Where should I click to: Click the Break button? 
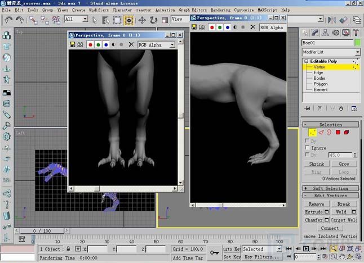[344, 204]
